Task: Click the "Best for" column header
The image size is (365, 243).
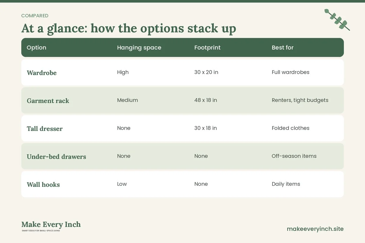Action: tap(283, 47)
